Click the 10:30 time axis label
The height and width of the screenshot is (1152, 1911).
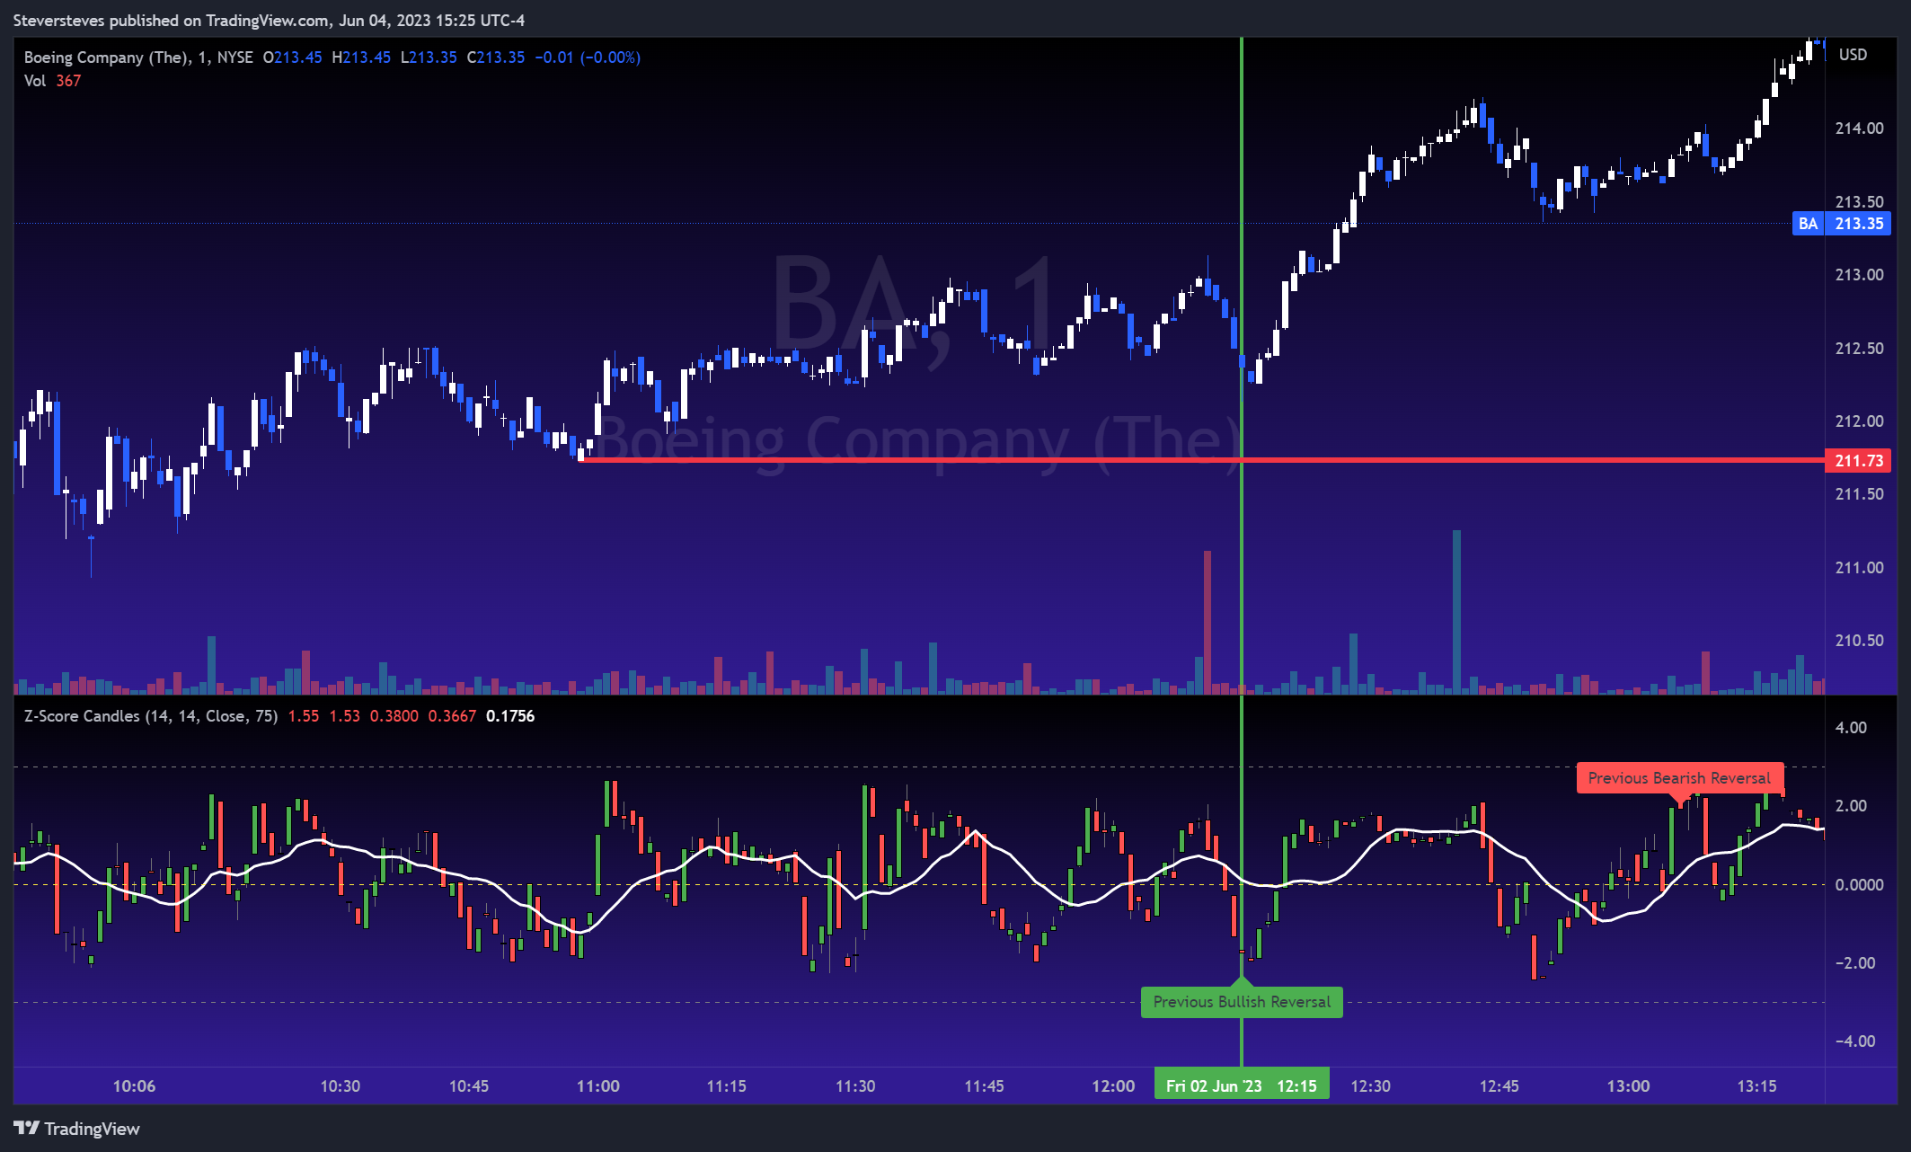[341, 1086]
